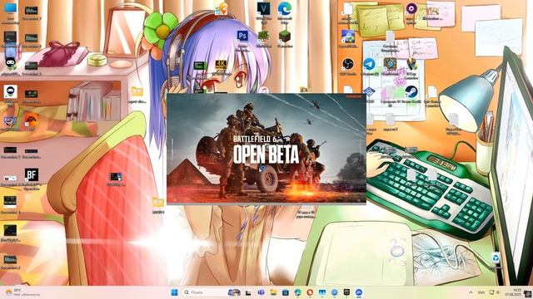Viewport: 533px width, 299px height.
Task: Open Opera browser from the taskbar
Action: click(x=310, y=292)
